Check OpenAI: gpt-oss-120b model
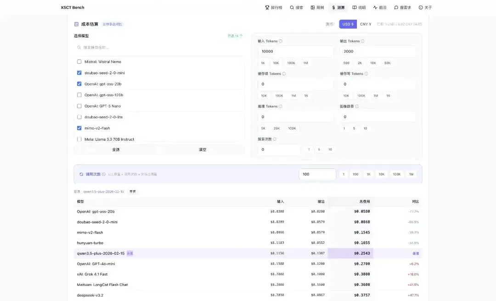The image size is (496, 301). tap(79, 95)
